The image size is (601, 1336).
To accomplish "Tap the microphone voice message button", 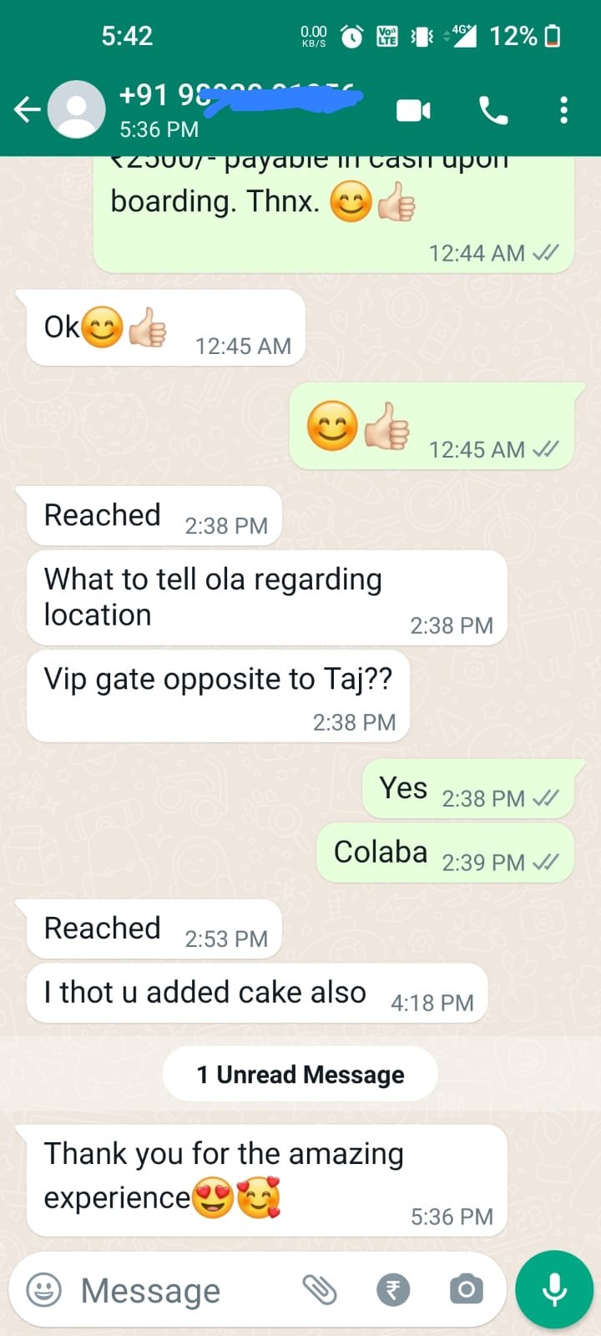I will 554,1290.
